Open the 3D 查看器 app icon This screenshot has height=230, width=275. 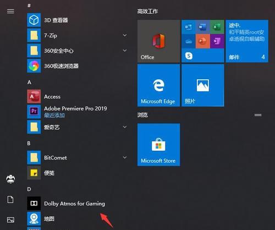(x=34, y=20)
